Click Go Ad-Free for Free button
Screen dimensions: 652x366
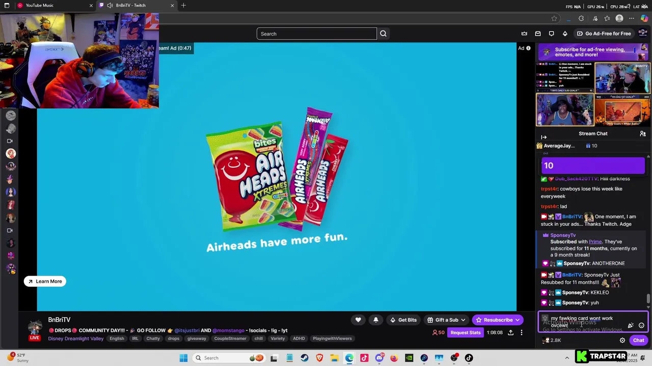click(x=604, y=34)
